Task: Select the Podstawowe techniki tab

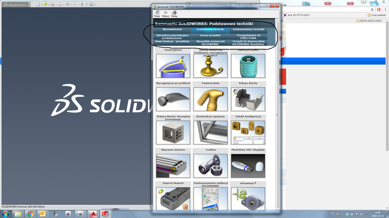Action: (x=210, y=30)
